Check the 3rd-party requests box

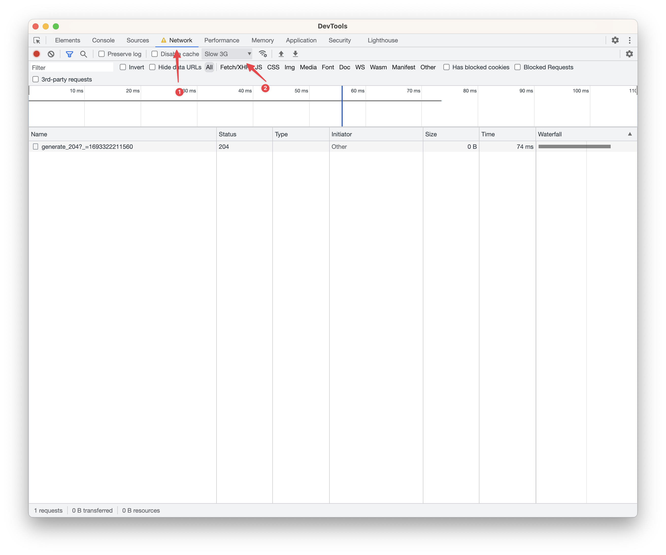(x=36, y=79)
